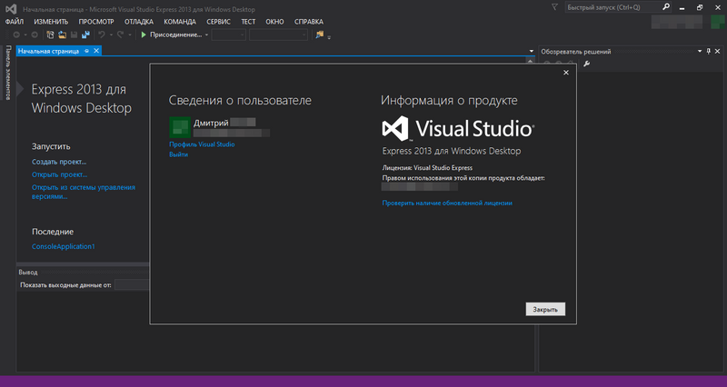Click the Solution Explorer wrench properties icon
The width and height of the screenshot is (727, 387).
[586, 64]
